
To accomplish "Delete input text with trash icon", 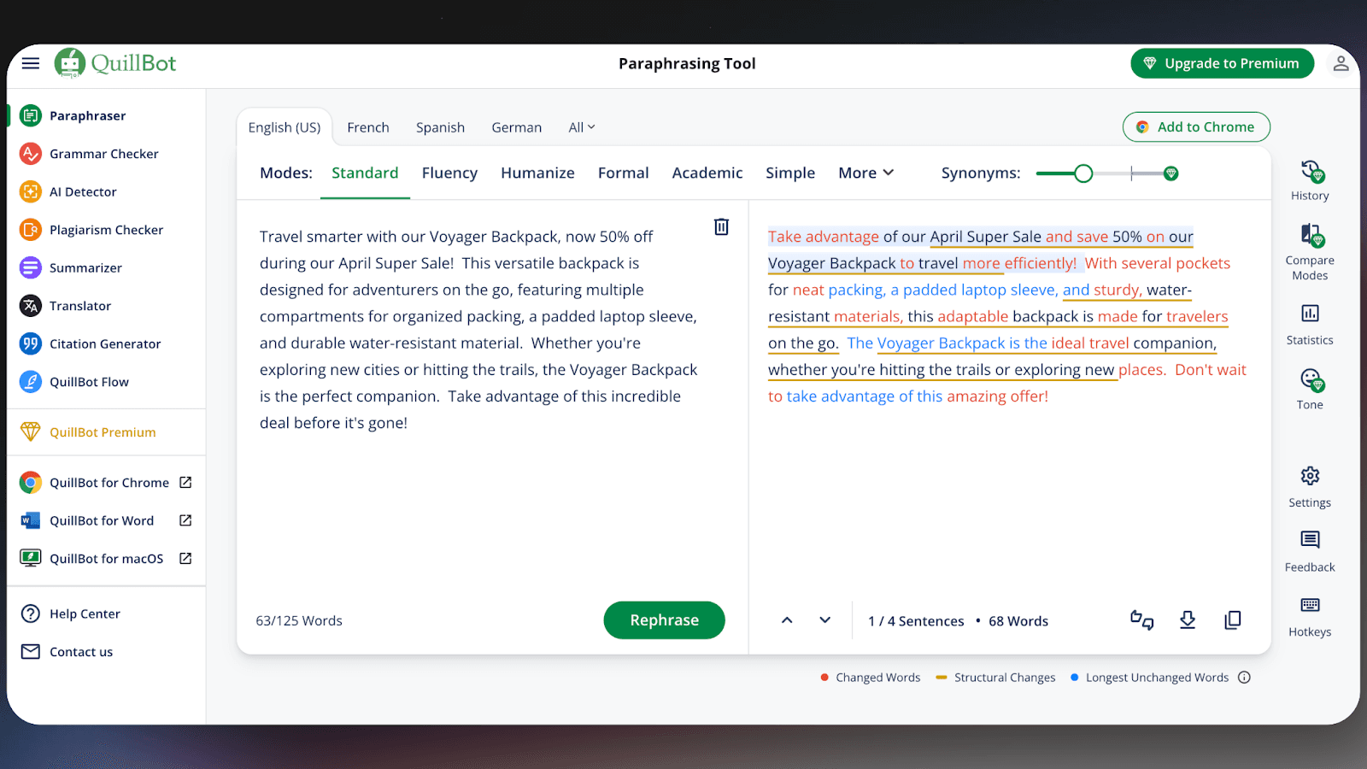I will tap(722, 226).
